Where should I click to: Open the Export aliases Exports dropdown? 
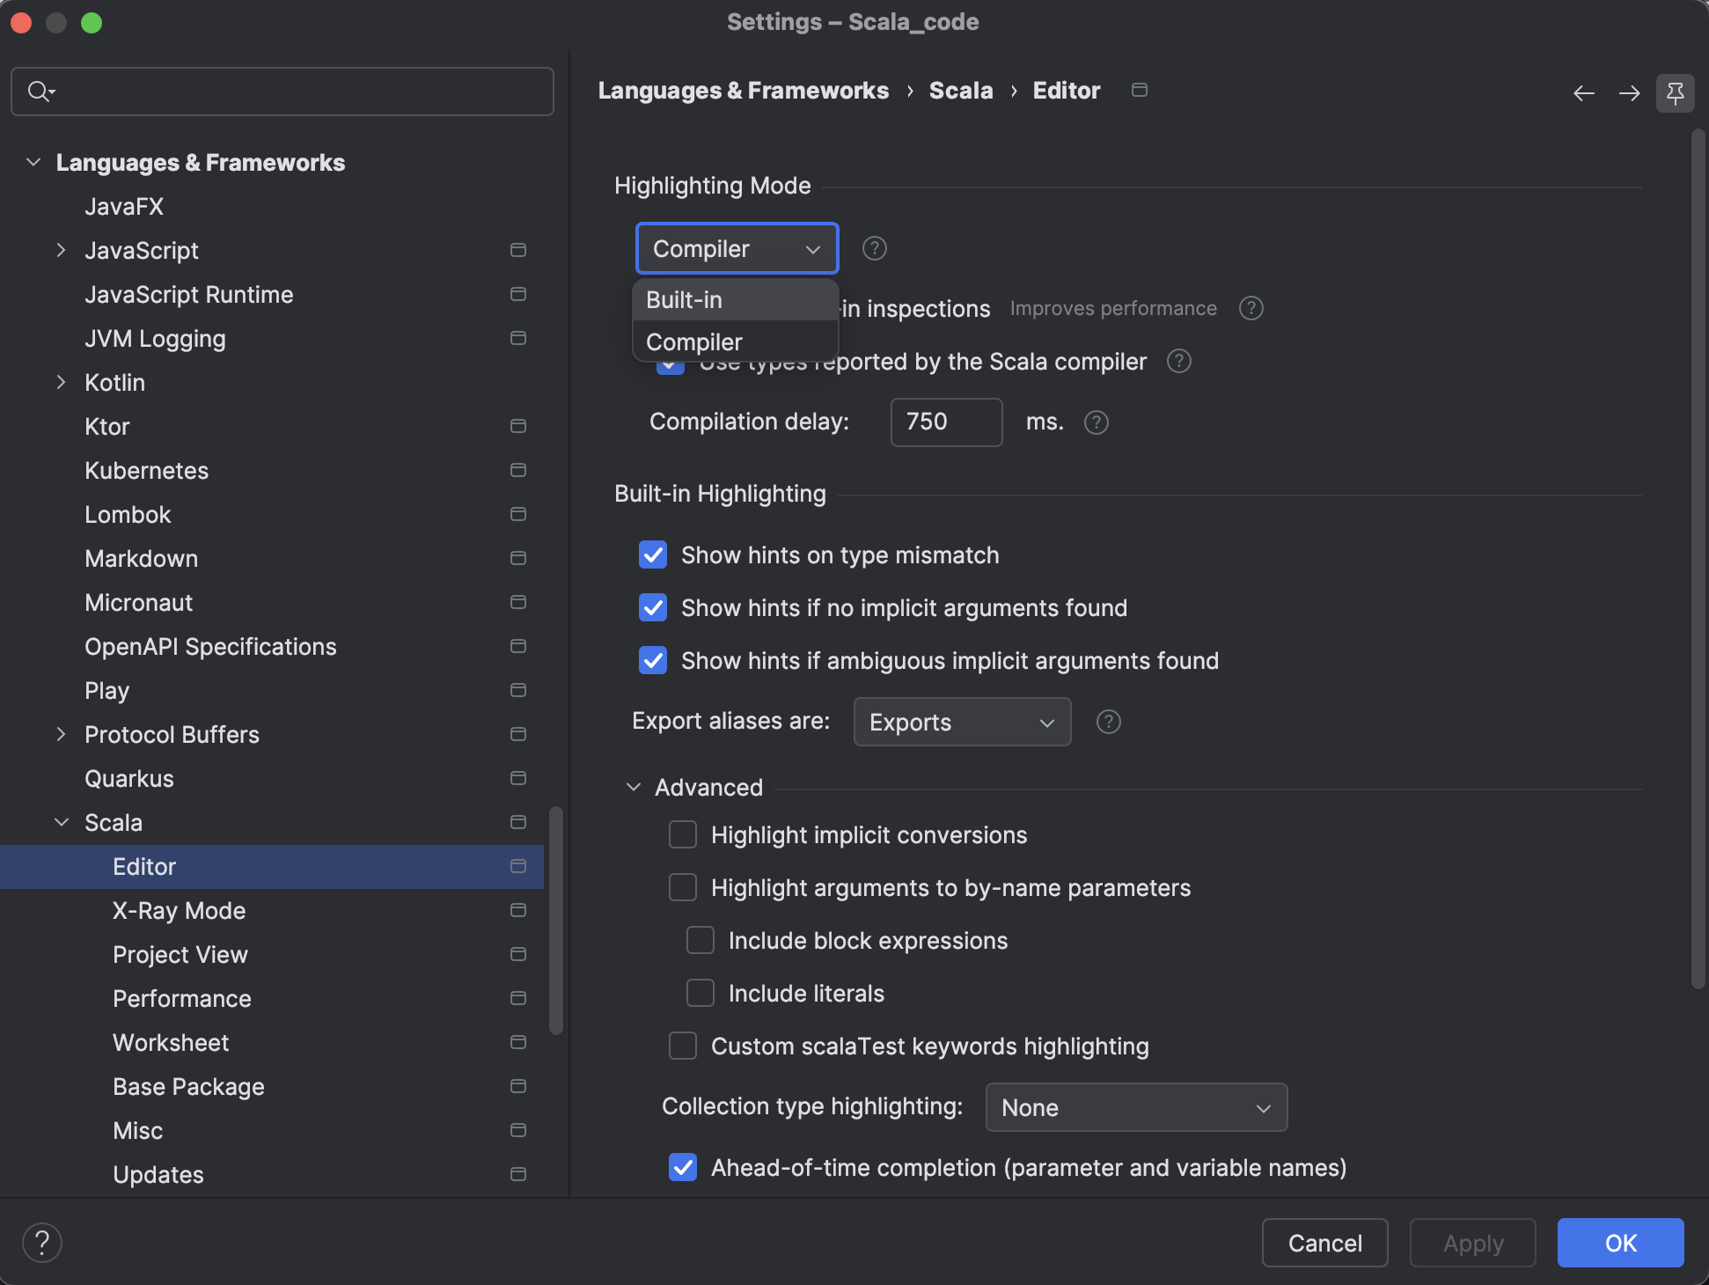coord(963,722)
